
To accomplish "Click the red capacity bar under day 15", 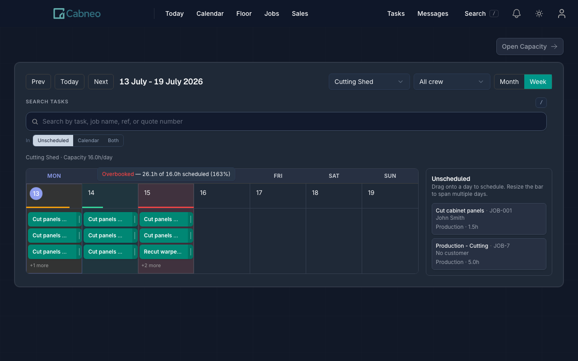I will [x=166, y=207].
